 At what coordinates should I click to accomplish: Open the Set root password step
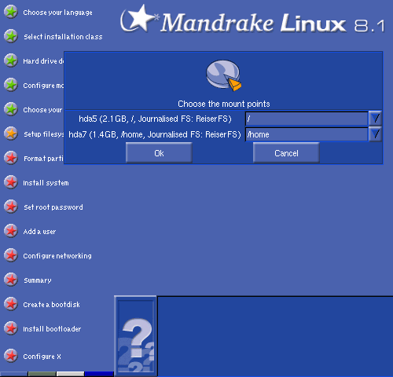[x=53, y=207]
